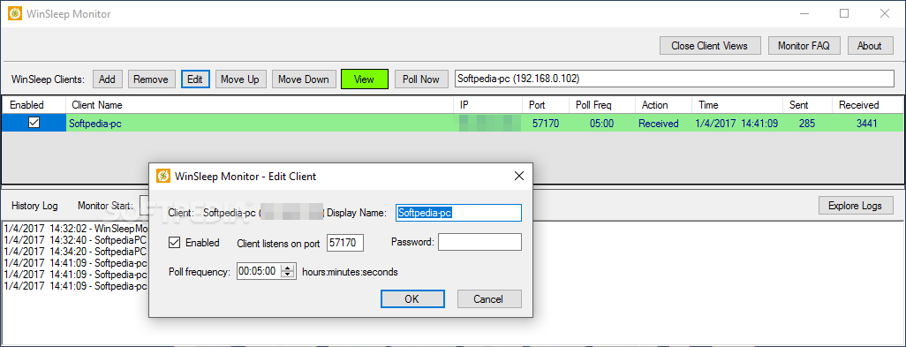Close the WinSleep Monitor main window
Screen dimensions: 906x347
[885, 14]
